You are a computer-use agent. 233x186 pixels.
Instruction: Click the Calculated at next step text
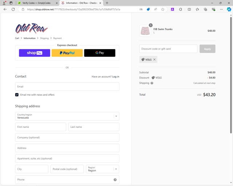point(204,83)
